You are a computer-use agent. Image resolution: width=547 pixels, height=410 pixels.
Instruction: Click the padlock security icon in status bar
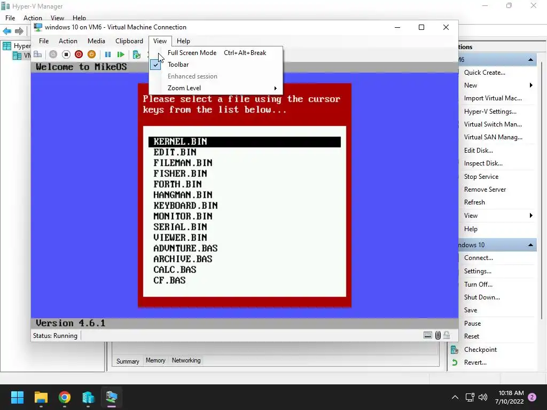coord(447,335)
